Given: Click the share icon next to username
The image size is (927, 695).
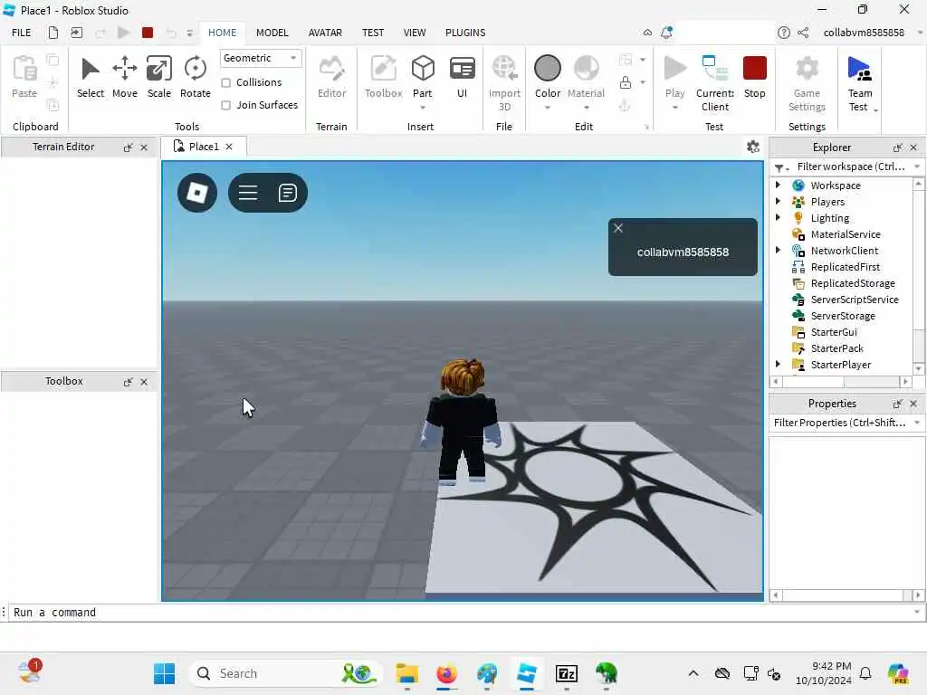Looking at the screenshot, I should point(803,33).
